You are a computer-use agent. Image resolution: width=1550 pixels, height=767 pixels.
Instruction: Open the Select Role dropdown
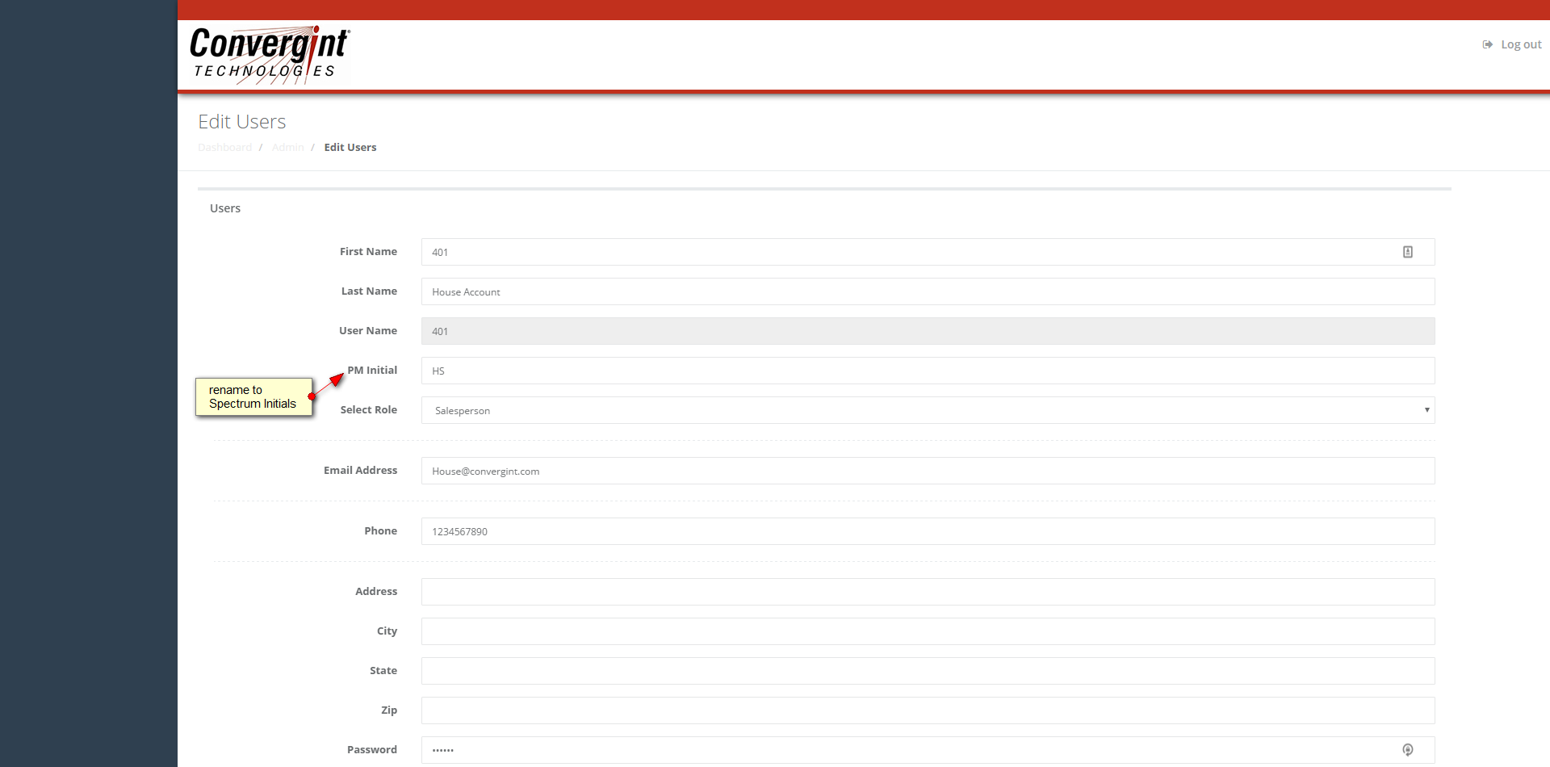click(x=928, y=410)
